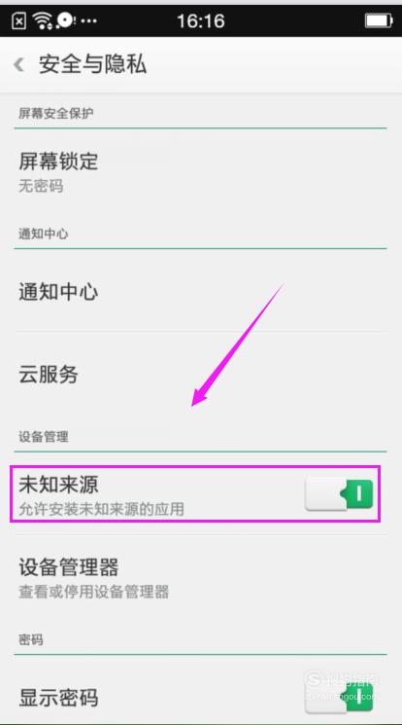Tap 查看或停用设备管理器 description text
Image resolution: width=402 pixels, height=725 pixels.
[93, 592]
